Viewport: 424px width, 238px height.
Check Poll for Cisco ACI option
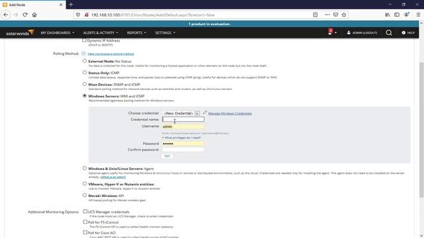coord(85,232)
